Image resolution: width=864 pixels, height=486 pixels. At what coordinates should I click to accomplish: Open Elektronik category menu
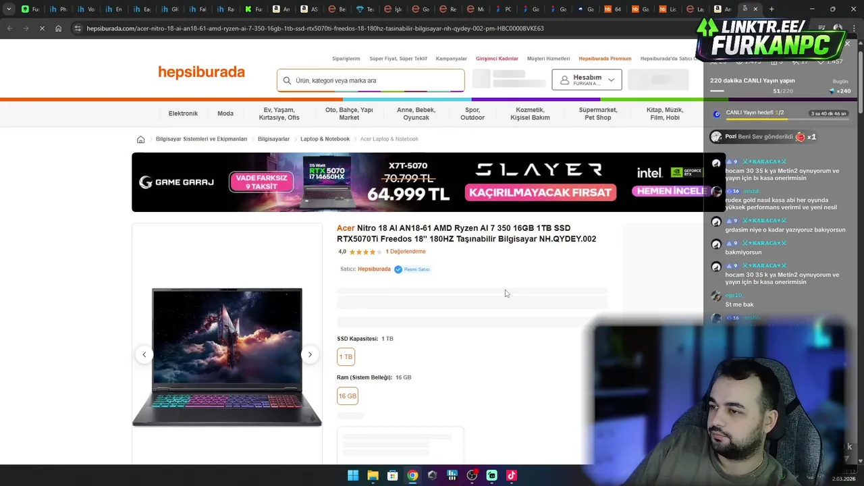click(x=183, y=113)
